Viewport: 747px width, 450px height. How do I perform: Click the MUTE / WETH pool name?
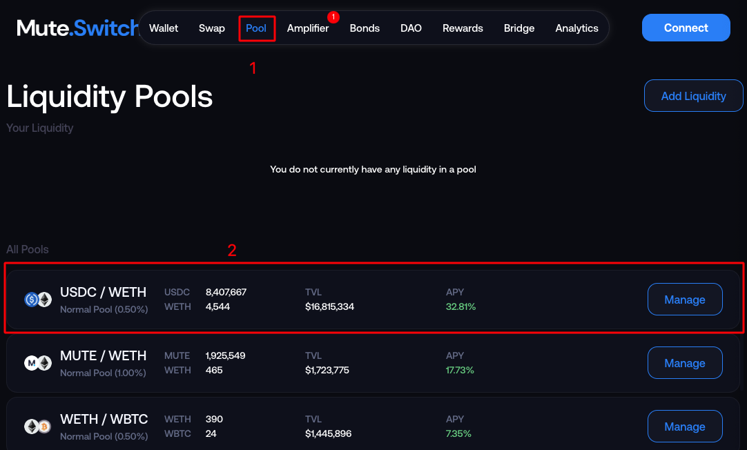pyautogui.click(x=103, y=355)
